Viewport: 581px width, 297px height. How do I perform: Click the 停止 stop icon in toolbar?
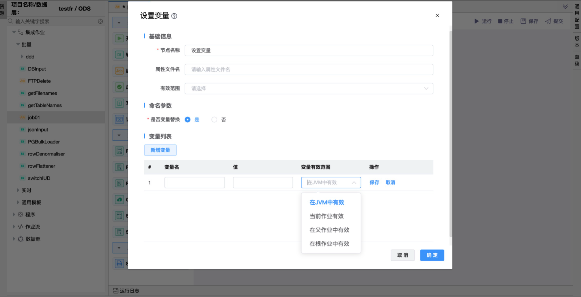500,21
